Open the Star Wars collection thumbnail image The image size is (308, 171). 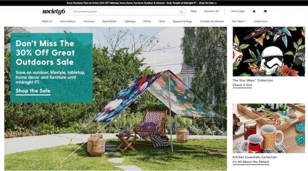click(x=269, y=52)
